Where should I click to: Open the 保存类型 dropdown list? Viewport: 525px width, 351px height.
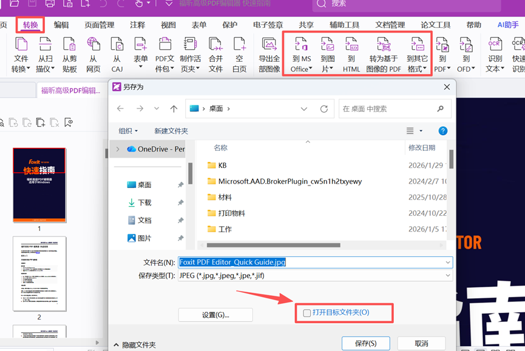click(x=448, y=276)
